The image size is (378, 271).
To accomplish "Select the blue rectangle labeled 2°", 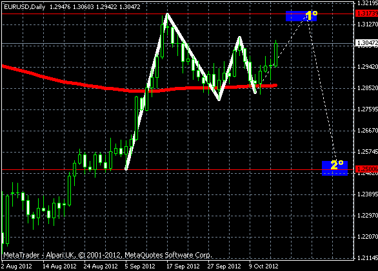I will [x=335, y=168].
